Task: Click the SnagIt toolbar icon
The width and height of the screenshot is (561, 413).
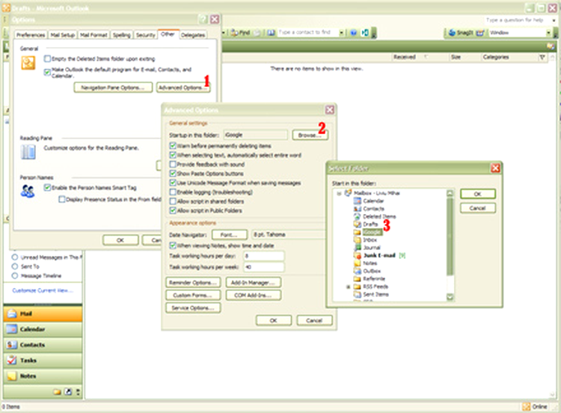Action: tap(462, 33)
